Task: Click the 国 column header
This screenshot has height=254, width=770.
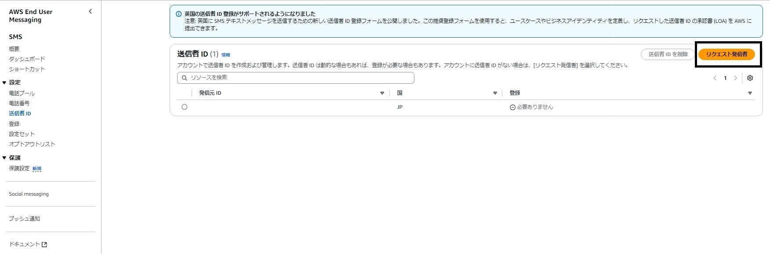Action: click(400, 93)
